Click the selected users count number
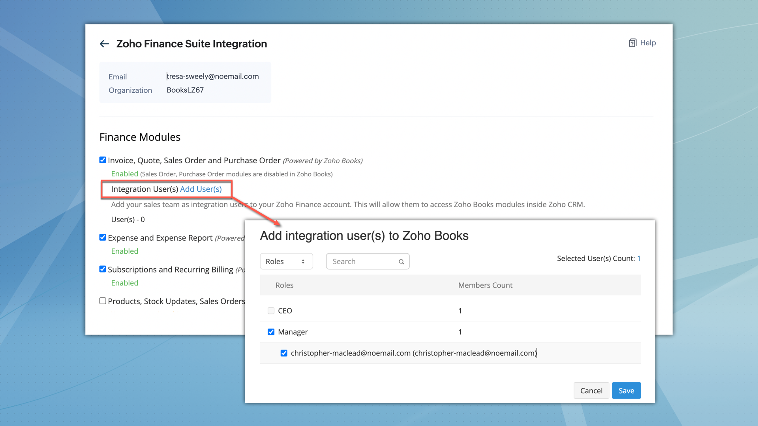Screen dimensions: 758x426 639,259
